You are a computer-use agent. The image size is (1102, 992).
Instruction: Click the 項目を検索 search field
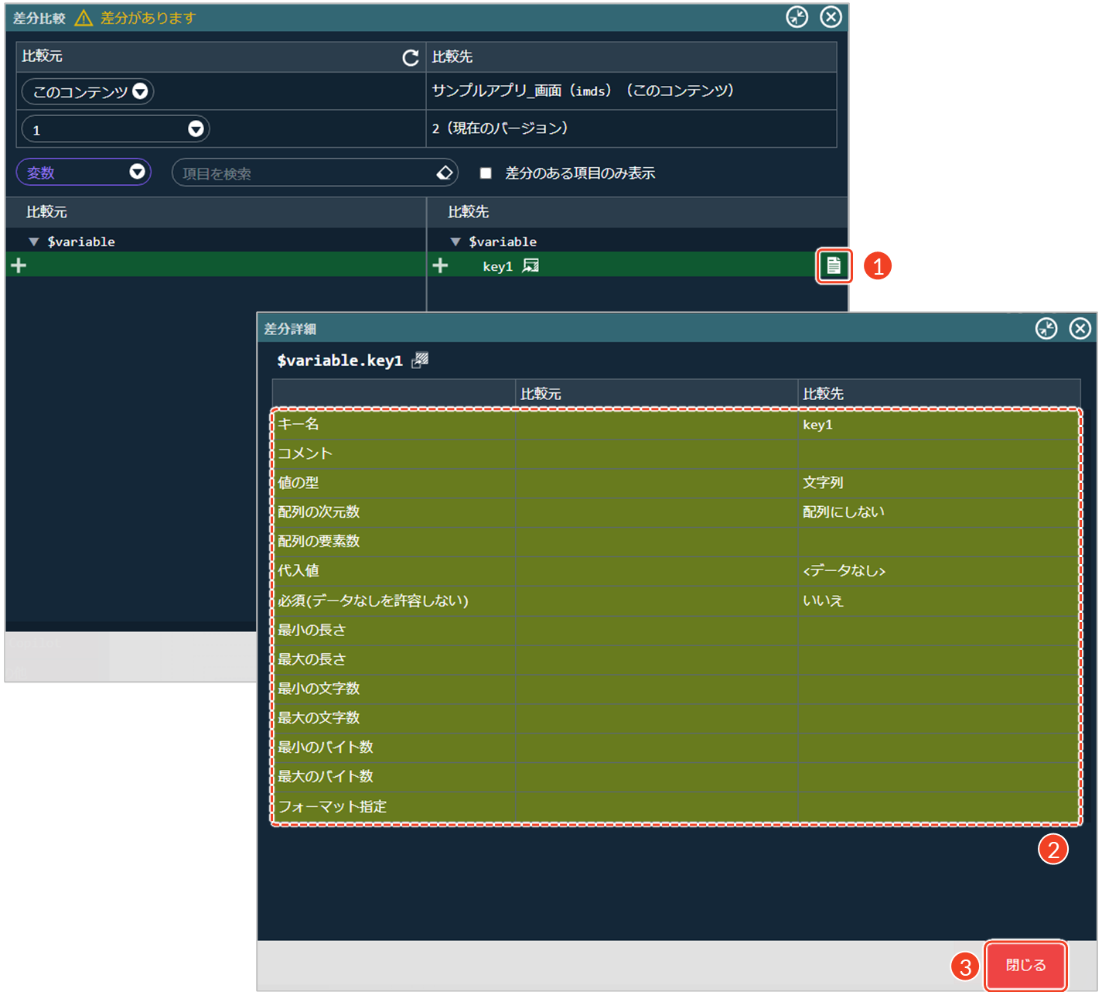tap(305, 173)
